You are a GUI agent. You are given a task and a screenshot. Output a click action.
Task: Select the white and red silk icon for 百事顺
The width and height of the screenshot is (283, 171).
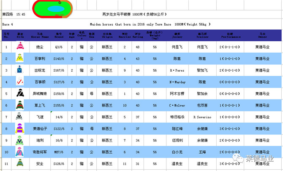20,81
